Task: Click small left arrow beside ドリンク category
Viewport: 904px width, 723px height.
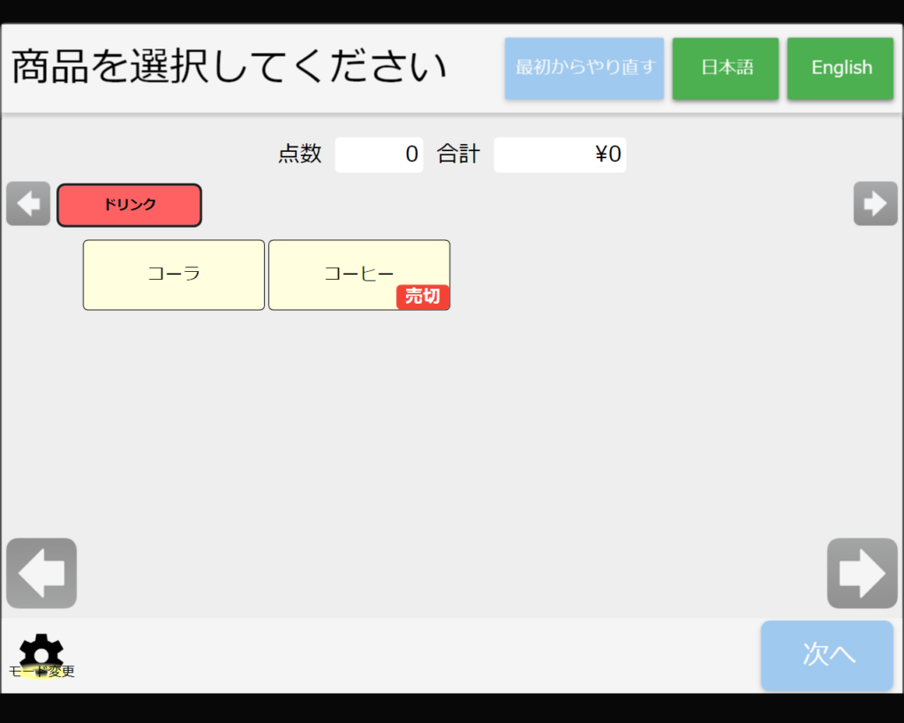Action: pyautogui.click(x=28, y=204)
